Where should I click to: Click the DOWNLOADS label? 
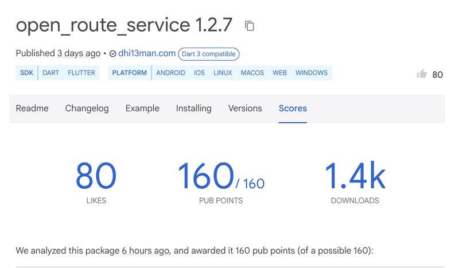[x=355, y=201]
